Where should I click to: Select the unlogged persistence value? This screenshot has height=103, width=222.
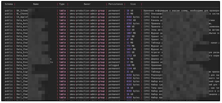click(114, 65)
